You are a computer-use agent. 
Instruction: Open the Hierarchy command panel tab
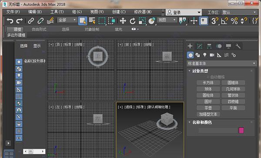[x=209, y=46]
